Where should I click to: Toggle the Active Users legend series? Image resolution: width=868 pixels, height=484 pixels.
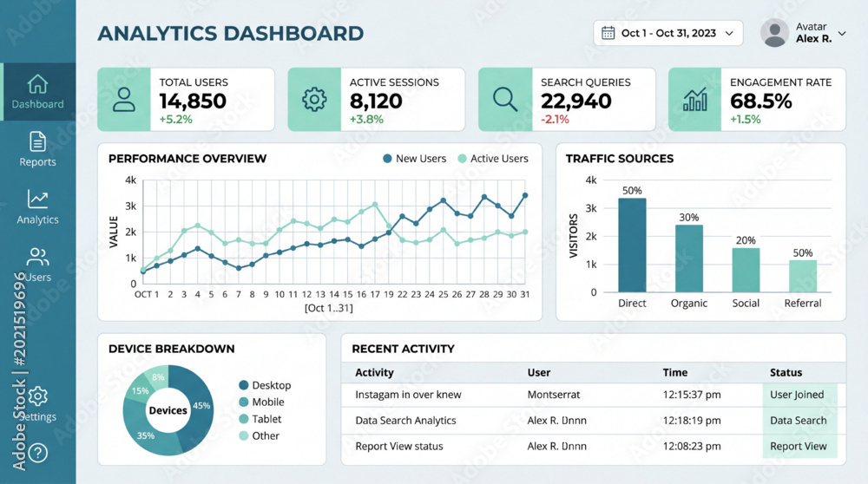pos(493,159)
